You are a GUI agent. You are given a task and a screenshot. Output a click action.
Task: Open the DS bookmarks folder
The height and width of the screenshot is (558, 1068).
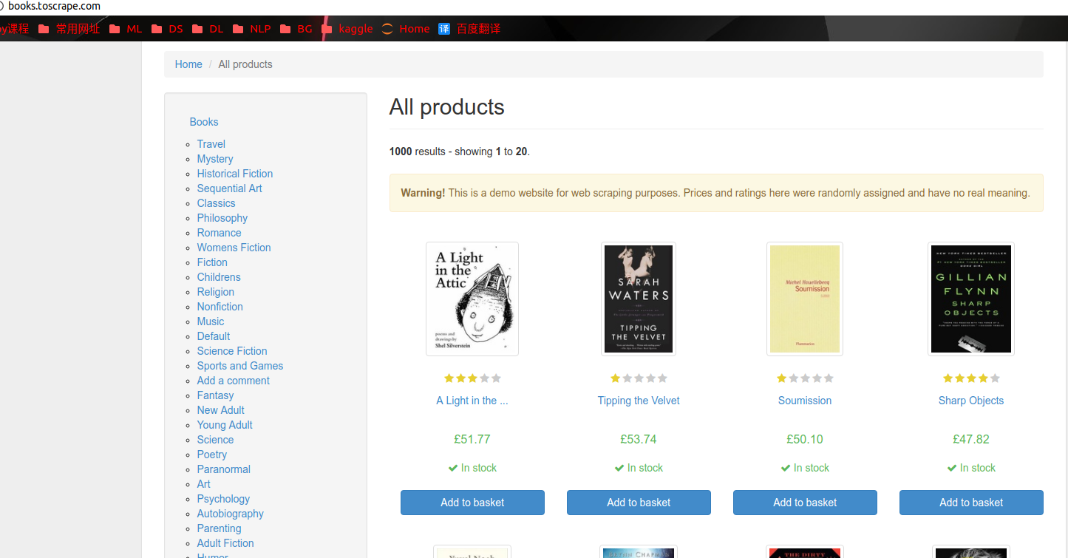(x=167, y=29)
